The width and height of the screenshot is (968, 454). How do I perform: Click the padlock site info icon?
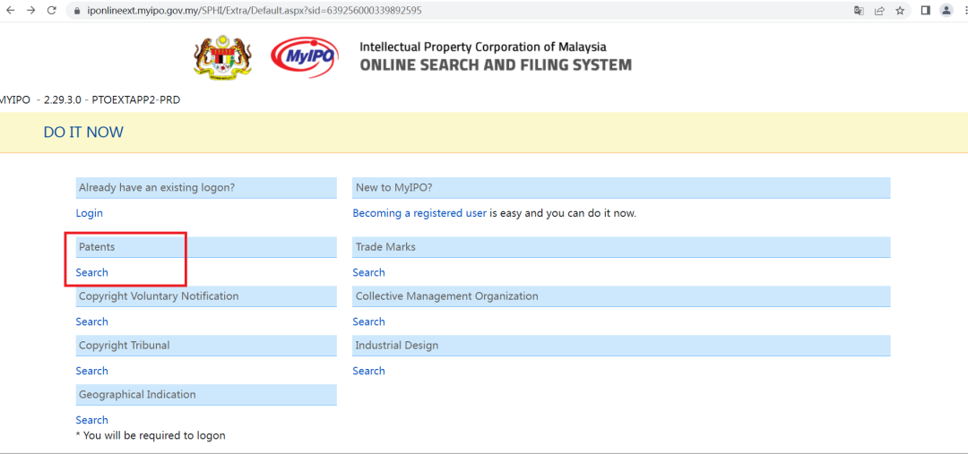click(x=77, y=11)
